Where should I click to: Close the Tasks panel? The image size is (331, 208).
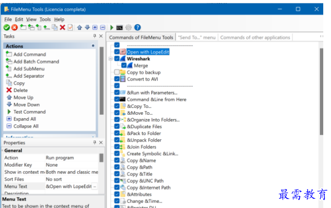pos(101,36)
